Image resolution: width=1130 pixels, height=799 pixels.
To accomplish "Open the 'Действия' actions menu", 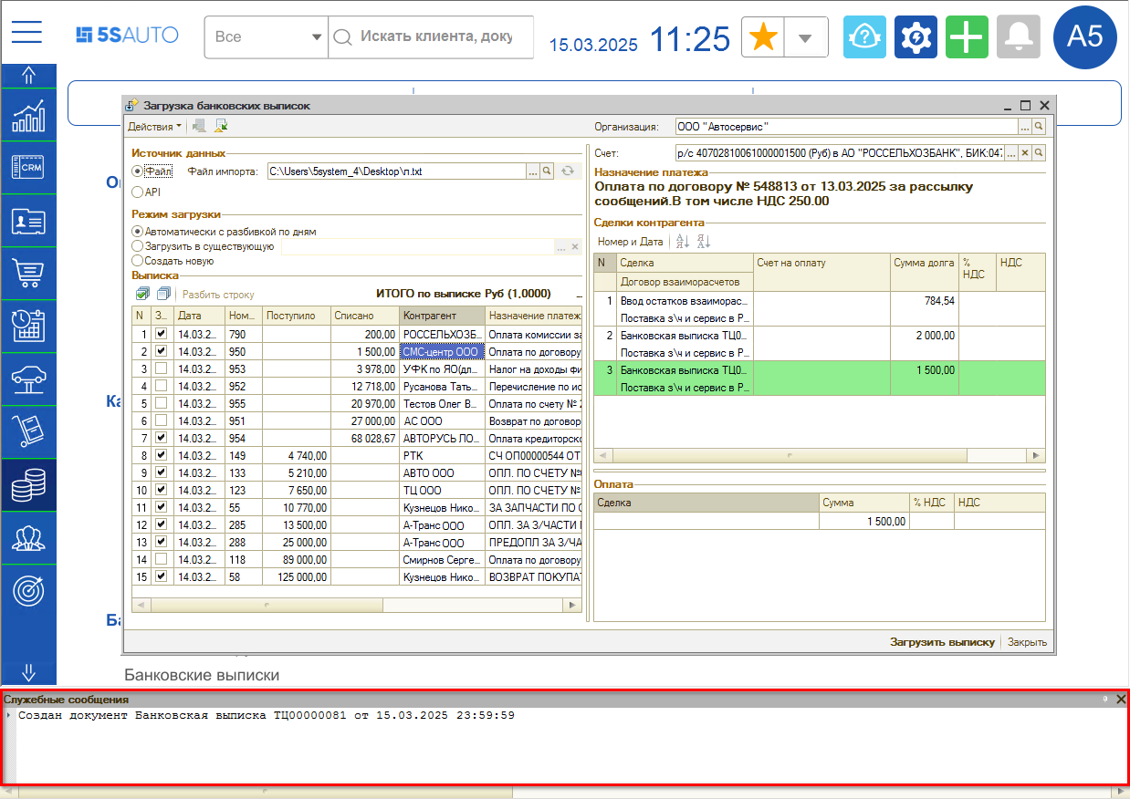I will click(153, 127).
